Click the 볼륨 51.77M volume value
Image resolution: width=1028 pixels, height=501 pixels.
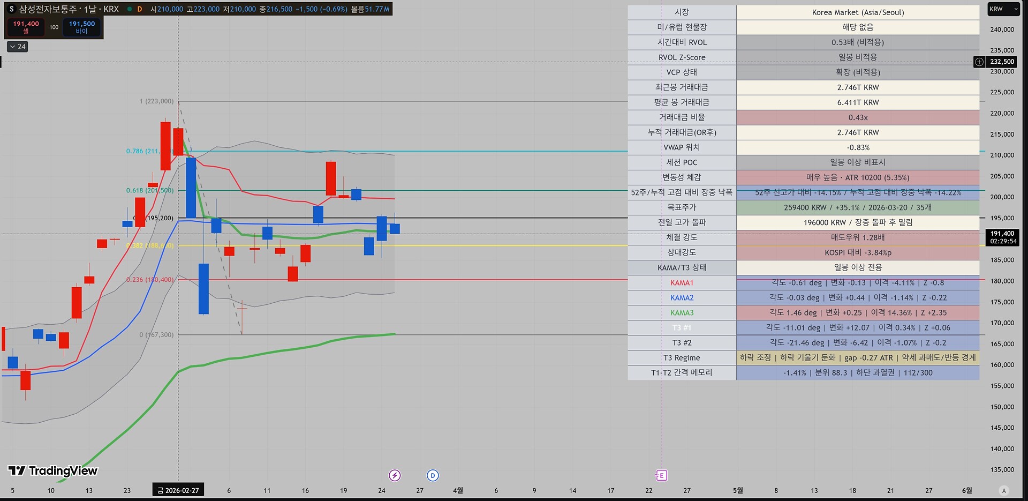point(371,9)
